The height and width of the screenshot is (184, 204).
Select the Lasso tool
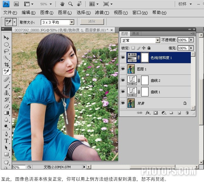(6, 51)
